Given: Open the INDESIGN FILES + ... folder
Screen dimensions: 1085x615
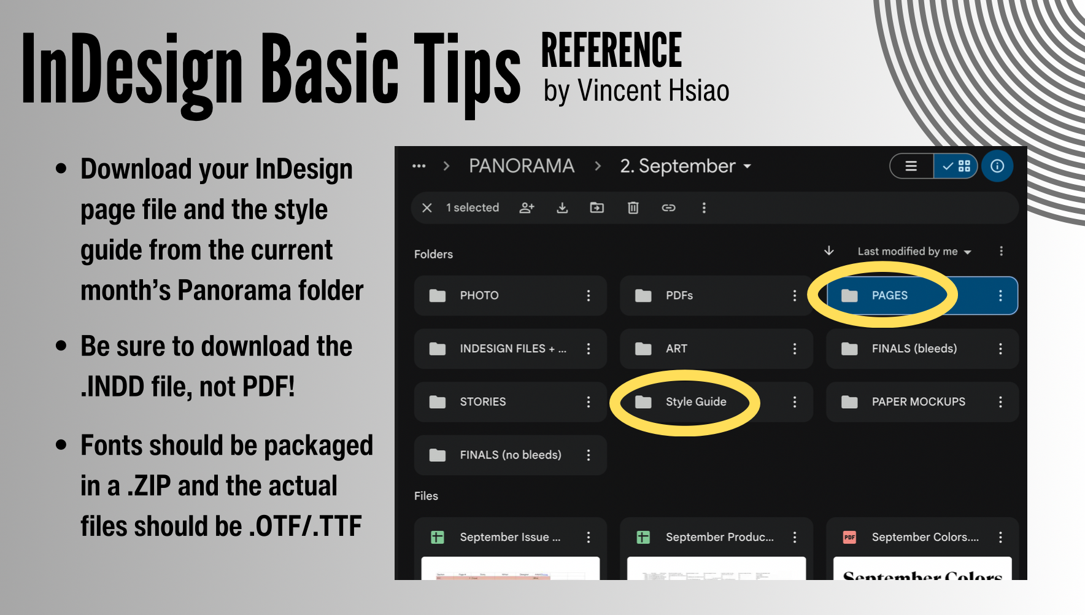Looking at the screenshot, I should [511, 349].
